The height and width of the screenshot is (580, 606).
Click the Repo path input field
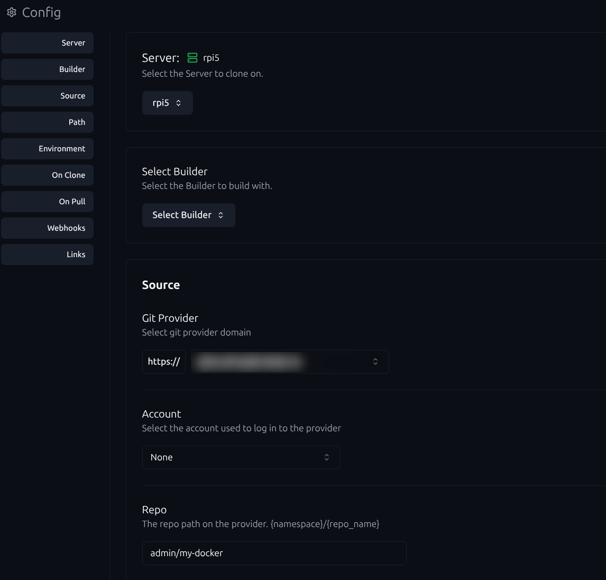274,553
